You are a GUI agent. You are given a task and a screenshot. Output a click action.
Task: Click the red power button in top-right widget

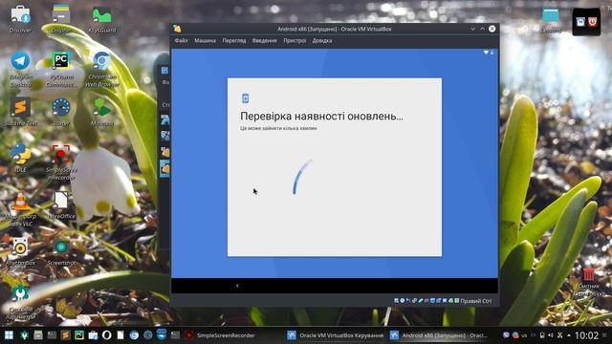coord(593,22)
